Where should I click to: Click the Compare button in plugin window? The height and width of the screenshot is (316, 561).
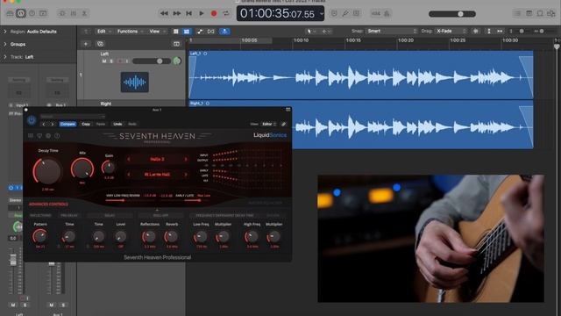click(67, 125)
